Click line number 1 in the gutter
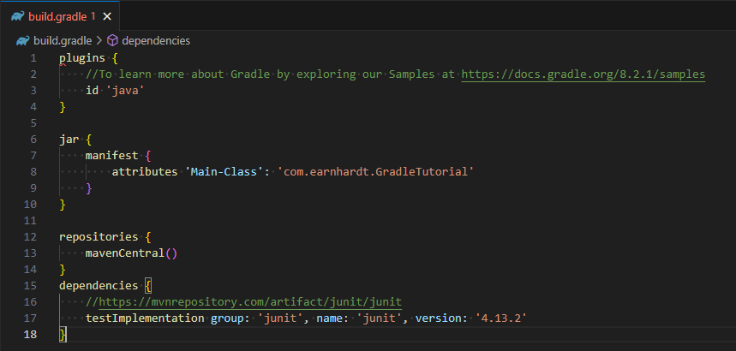Viewport: 736px width, 351px height. pos(33,58)
